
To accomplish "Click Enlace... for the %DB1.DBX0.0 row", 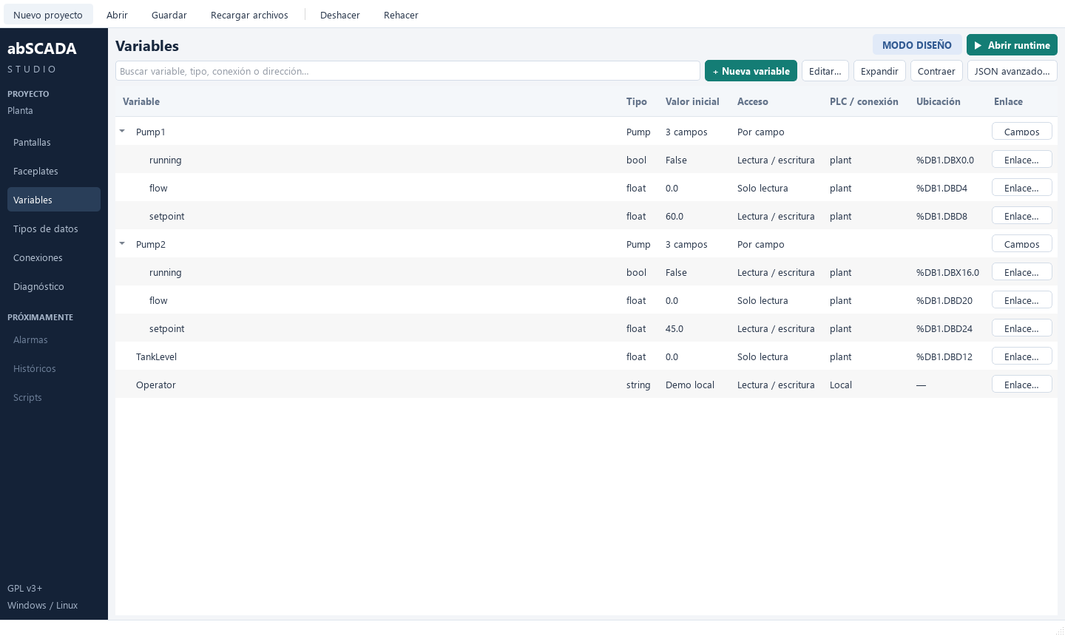I will (1022, 160).
